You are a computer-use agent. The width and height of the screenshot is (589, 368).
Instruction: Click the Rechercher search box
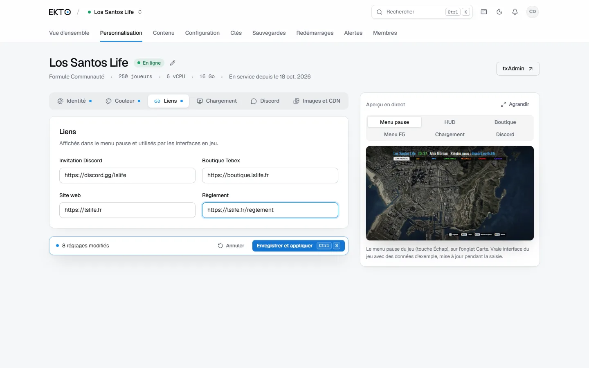pyautogui.click(x=422, y=12)
